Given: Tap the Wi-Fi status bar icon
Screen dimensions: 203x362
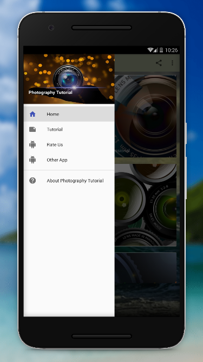Looking at the screenshot, I should click(x=150, y=50).
